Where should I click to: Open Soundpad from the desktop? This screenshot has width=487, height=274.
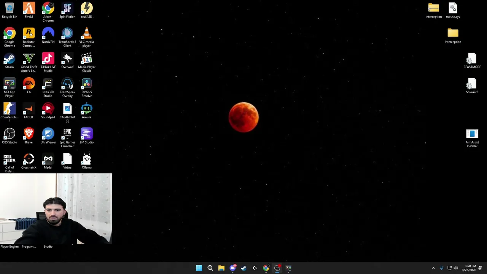[x=48, y=111]
